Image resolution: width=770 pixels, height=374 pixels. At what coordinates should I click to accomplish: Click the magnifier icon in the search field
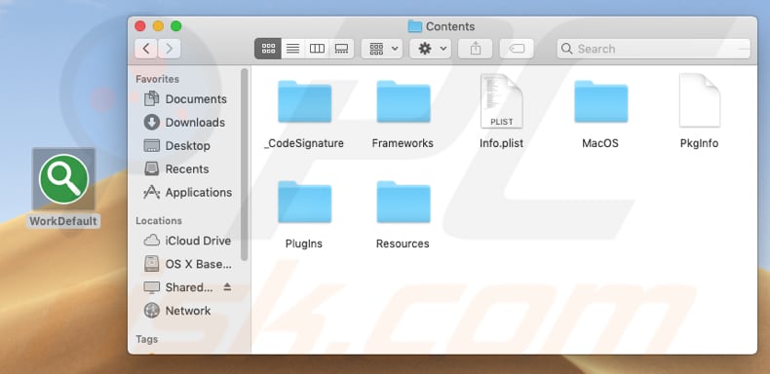pyautogui.click(x=566, y=49)
